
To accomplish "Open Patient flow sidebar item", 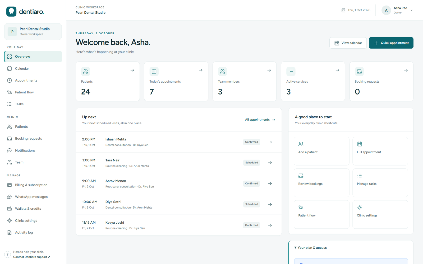I will (33, 92).
